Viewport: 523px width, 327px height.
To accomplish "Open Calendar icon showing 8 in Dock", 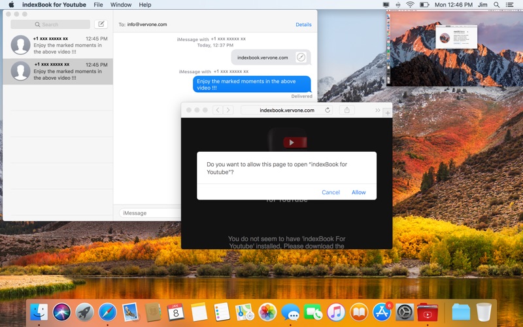I will tap(176, 313).
